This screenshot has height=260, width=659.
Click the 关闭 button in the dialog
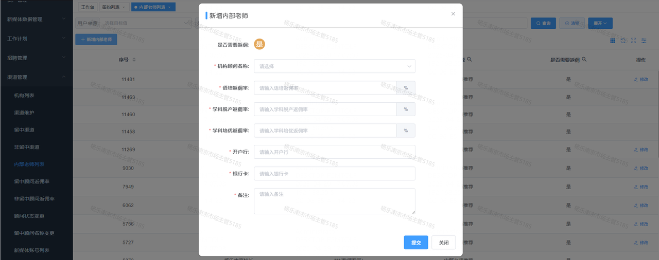[x=443, y=243]
